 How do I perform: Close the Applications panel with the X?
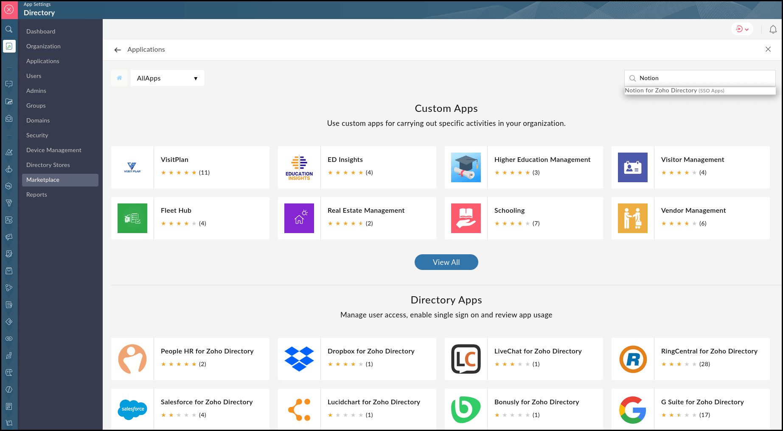point(768,49)
